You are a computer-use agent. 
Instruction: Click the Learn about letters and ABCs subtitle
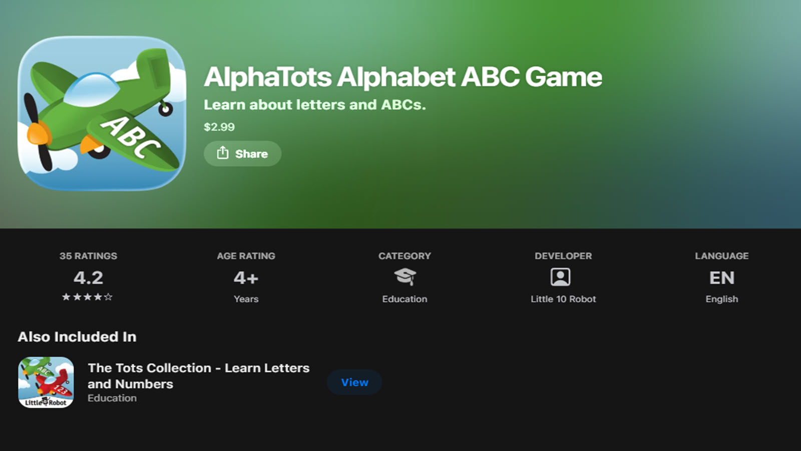coord(314,105)
